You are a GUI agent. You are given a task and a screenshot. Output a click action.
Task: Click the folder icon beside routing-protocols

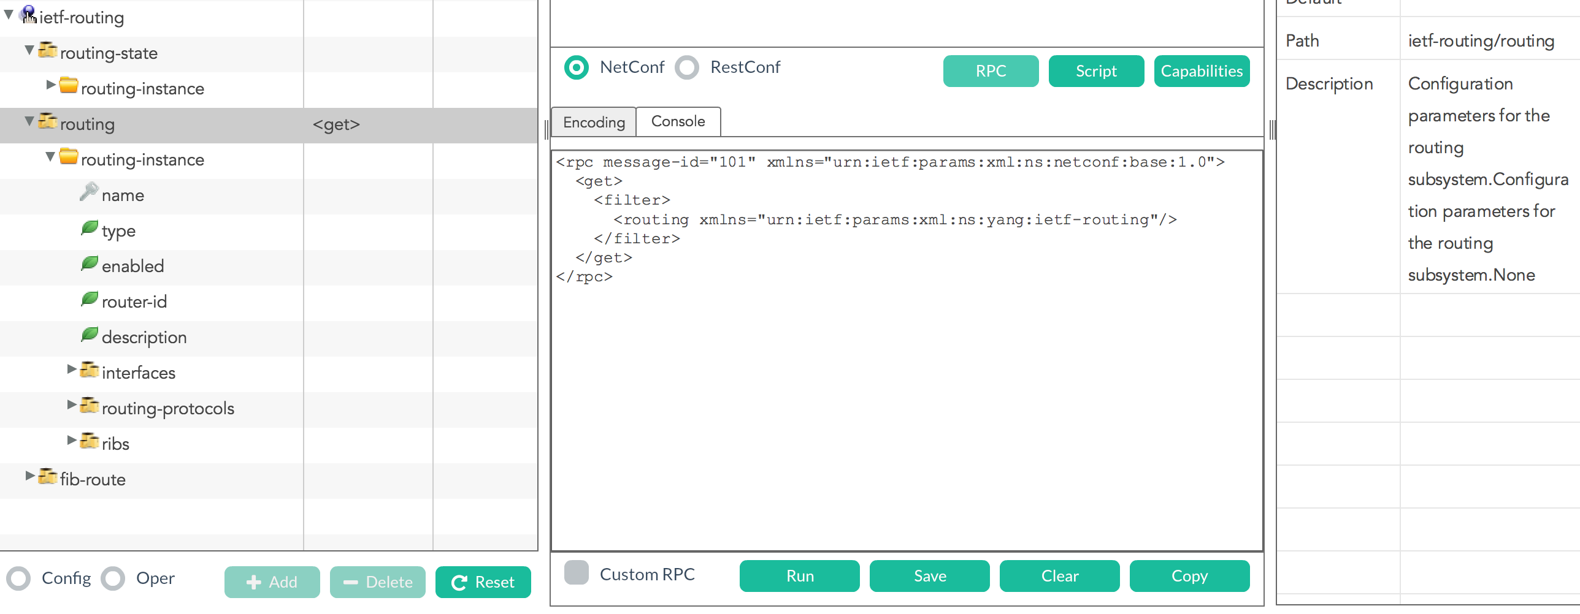(90, 406)
